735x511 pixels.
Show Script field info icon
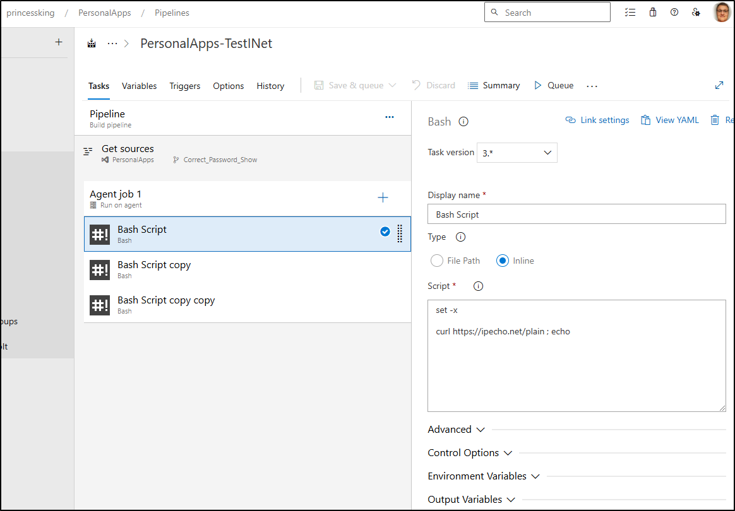pyautogui.click(x=478, y=286)
